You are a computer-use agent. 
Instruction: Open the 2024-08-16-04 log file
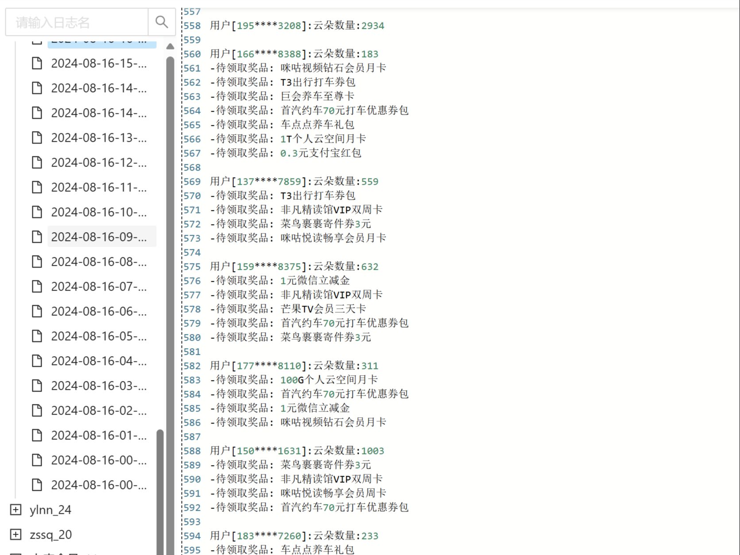[x=99, y=361]
